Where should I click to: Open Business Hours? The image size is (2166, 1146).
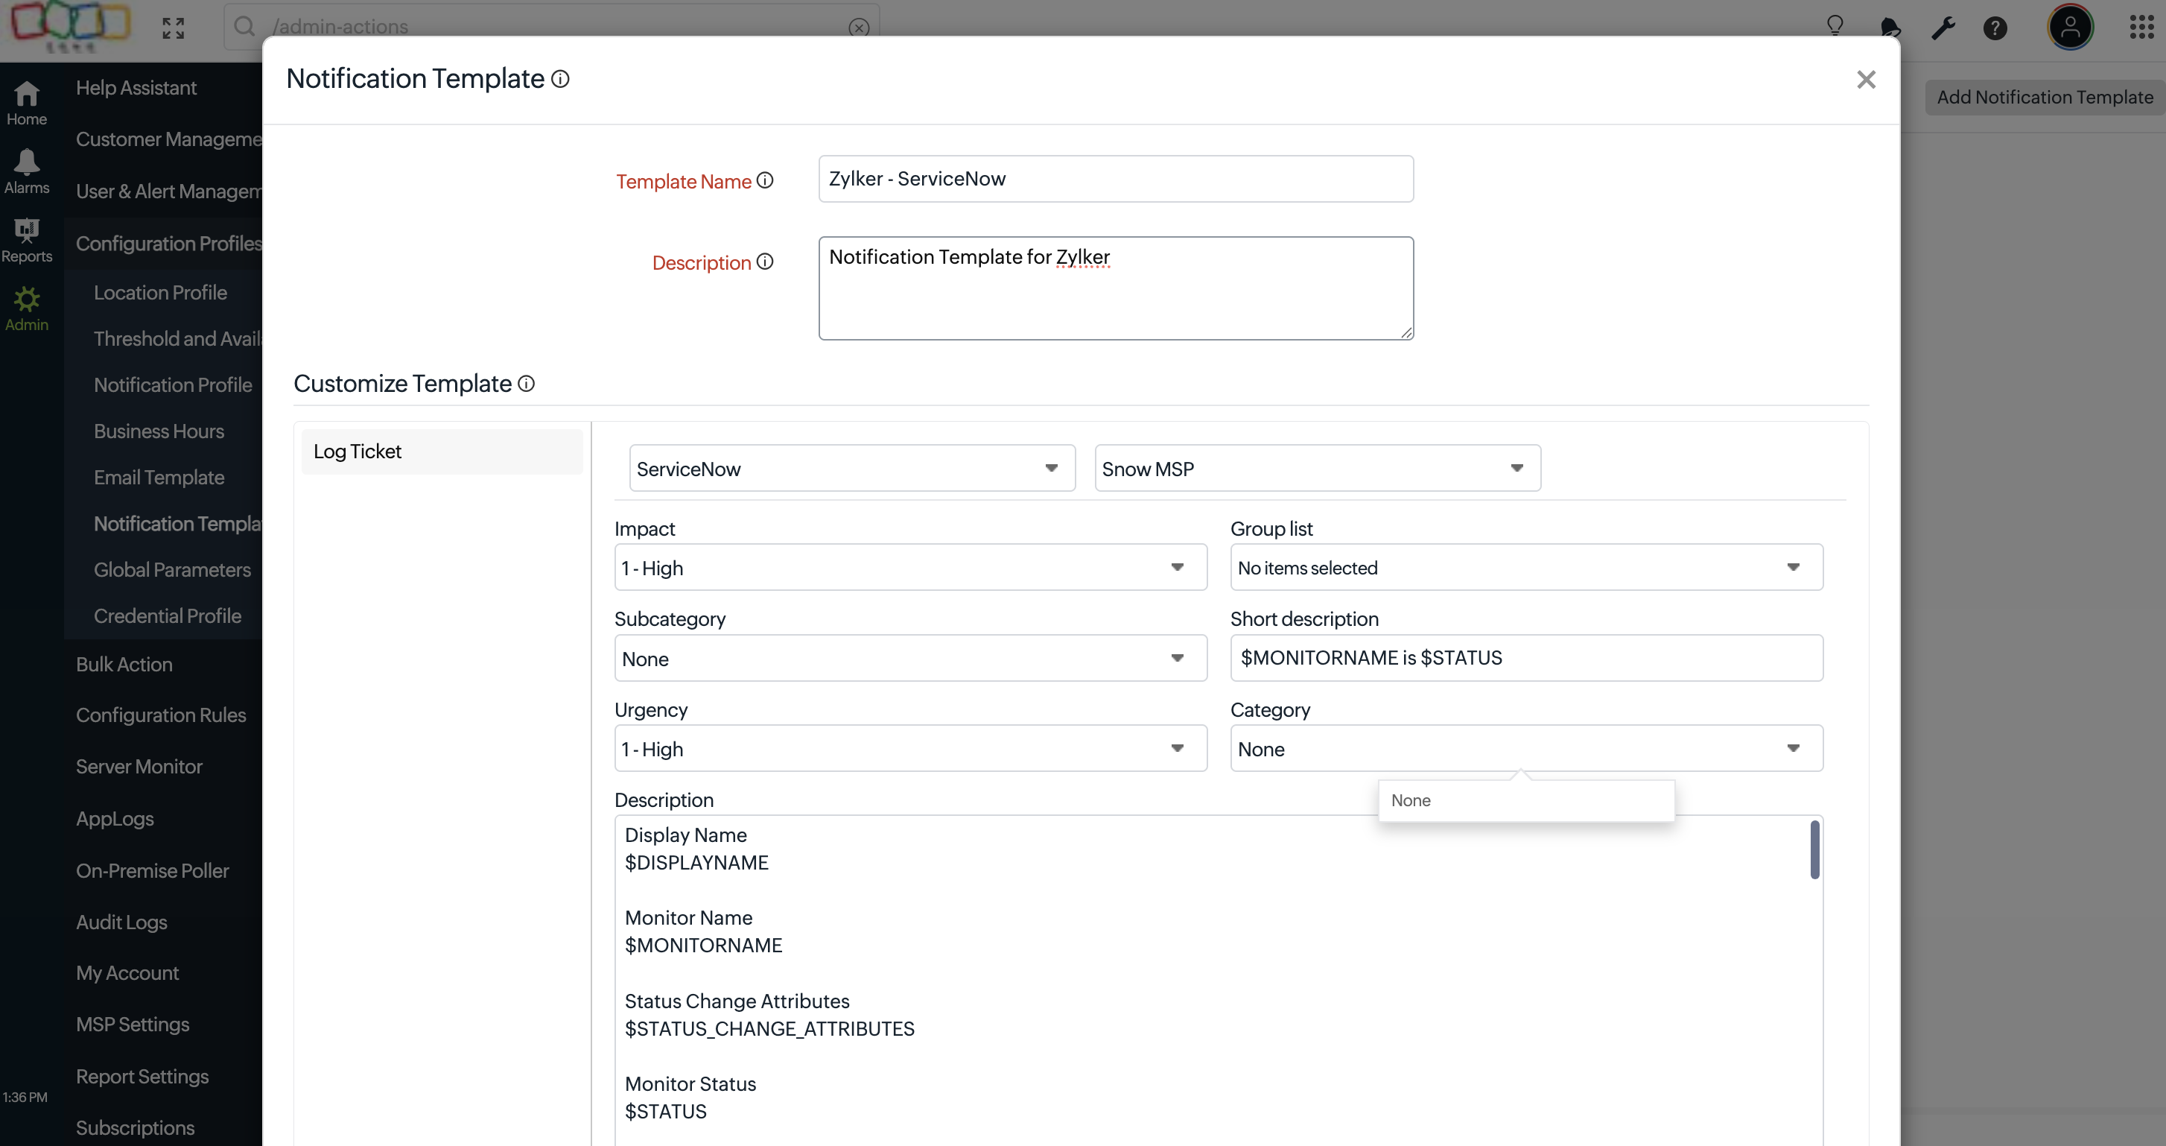(159, 431)
